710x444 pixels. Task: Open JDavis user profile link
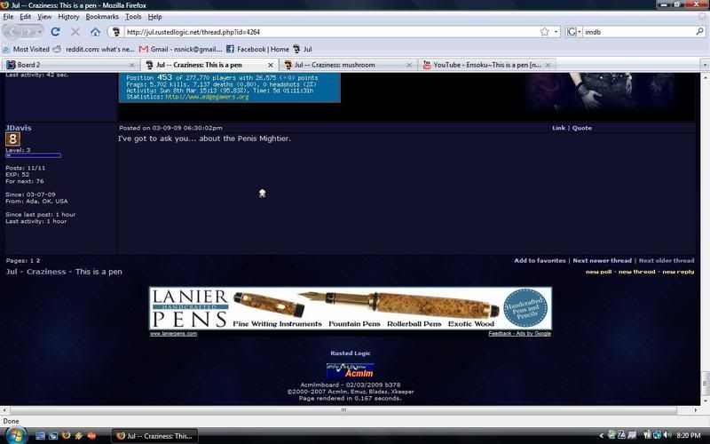(19, 128)
